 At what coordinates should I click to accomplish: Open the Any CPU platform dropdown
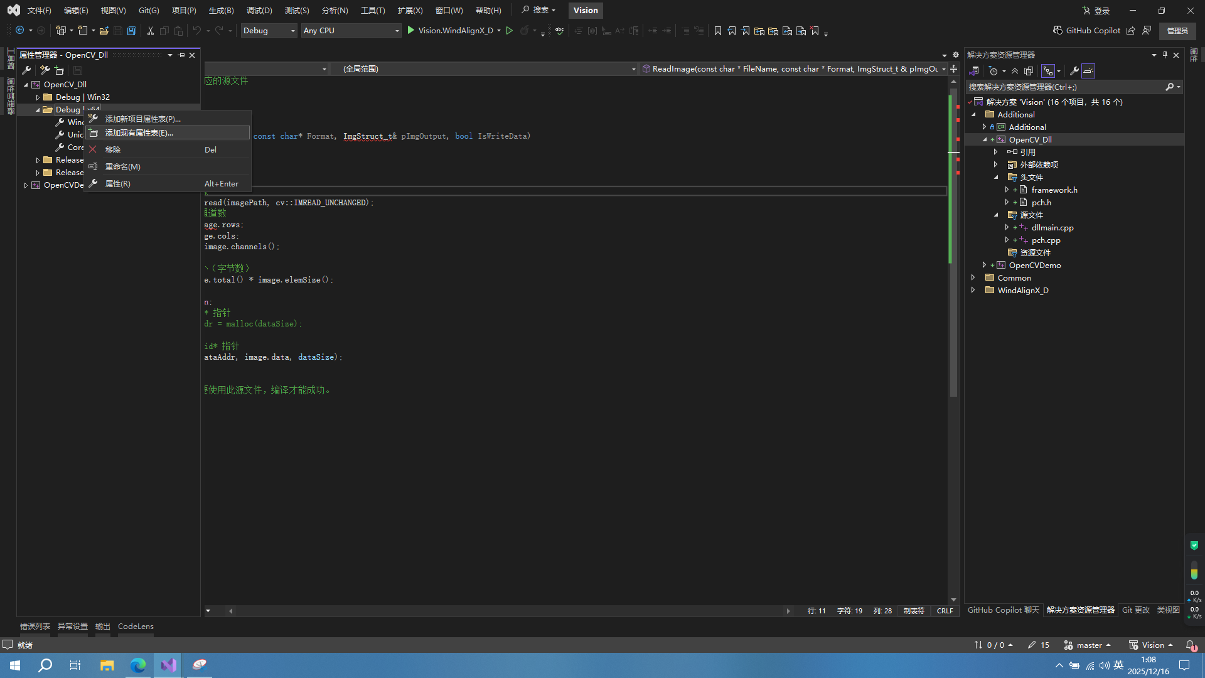(351, 31)
